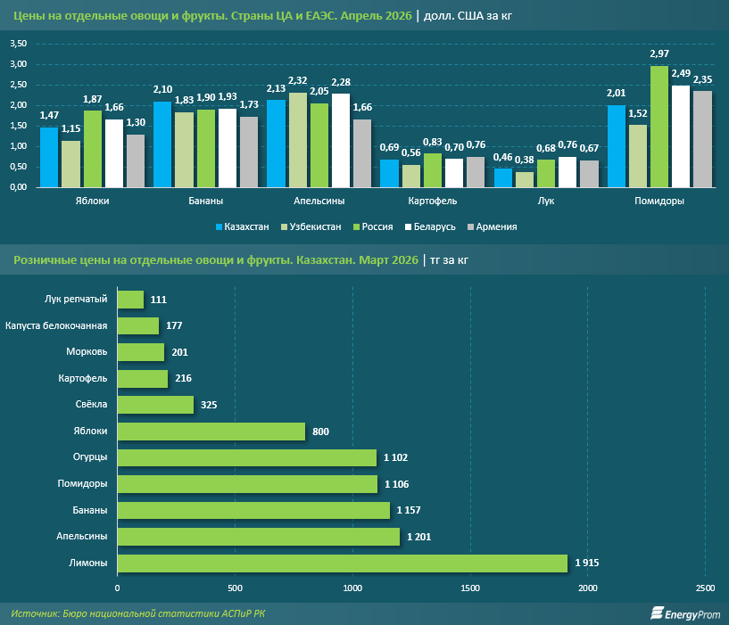The height and width of the screenshot is (625, 729).
Task: Click the Беларусь legend entry
Action: pos(433,226)
